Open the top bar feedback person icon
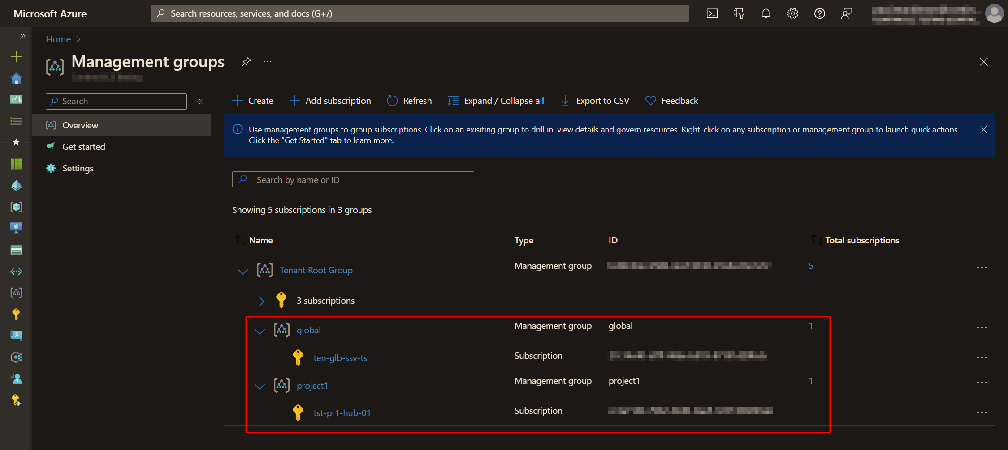The image size is (1008, 450). point(846,13)
